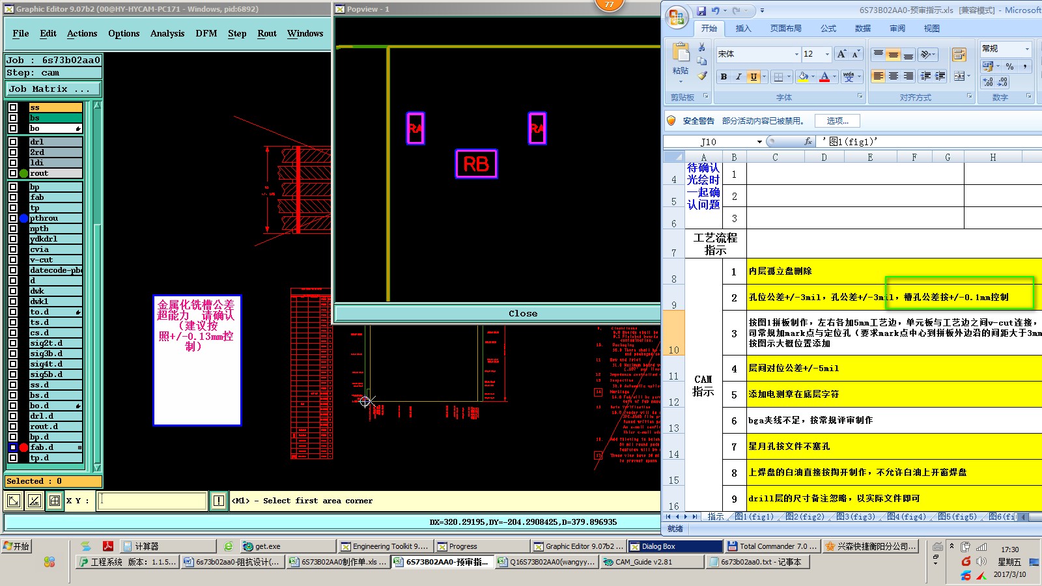Click the X Y coordinate input field
1042x586 pixels.
point(152,501)
